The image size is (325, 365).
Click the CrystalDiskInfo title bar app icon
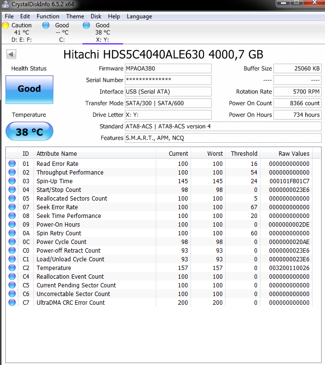[5, 4]
